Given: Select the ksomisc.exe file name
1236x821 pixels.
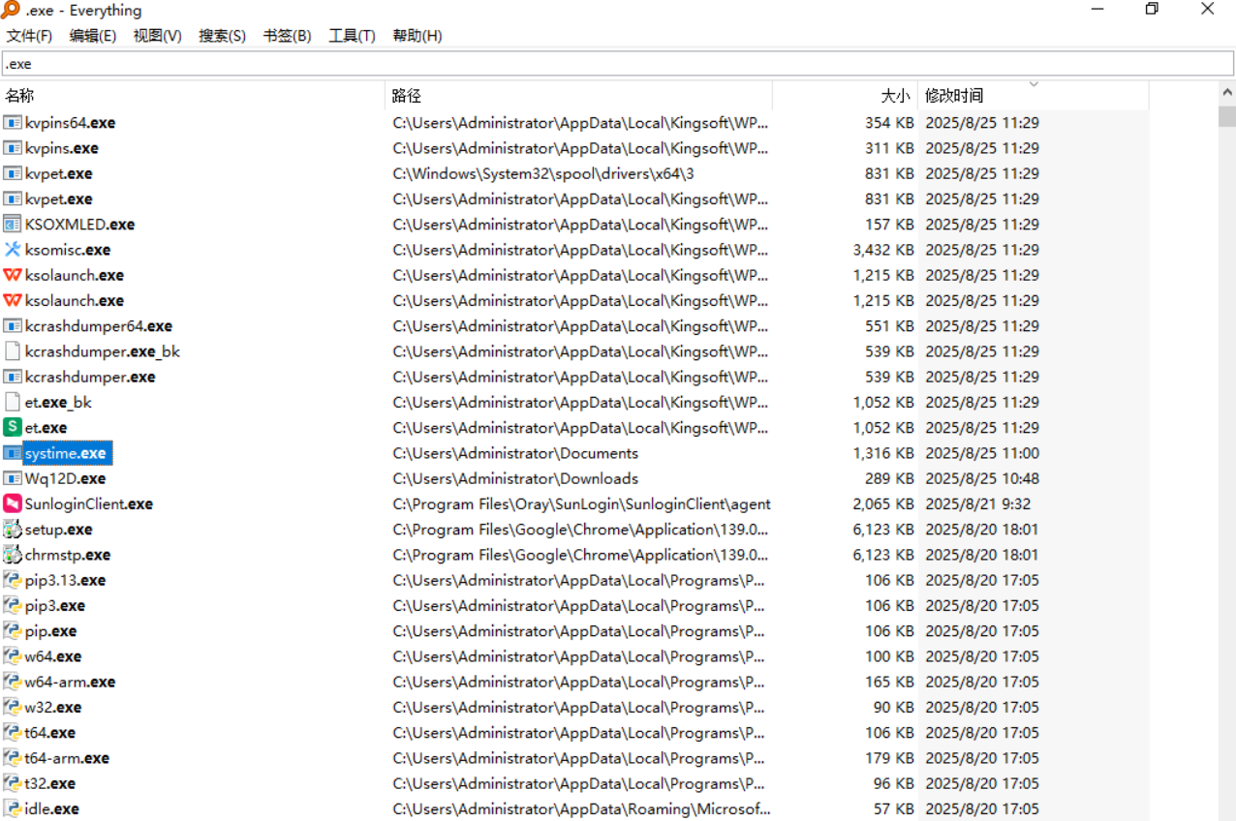Looking at the screenshot, I should click(x=68, y=250).
